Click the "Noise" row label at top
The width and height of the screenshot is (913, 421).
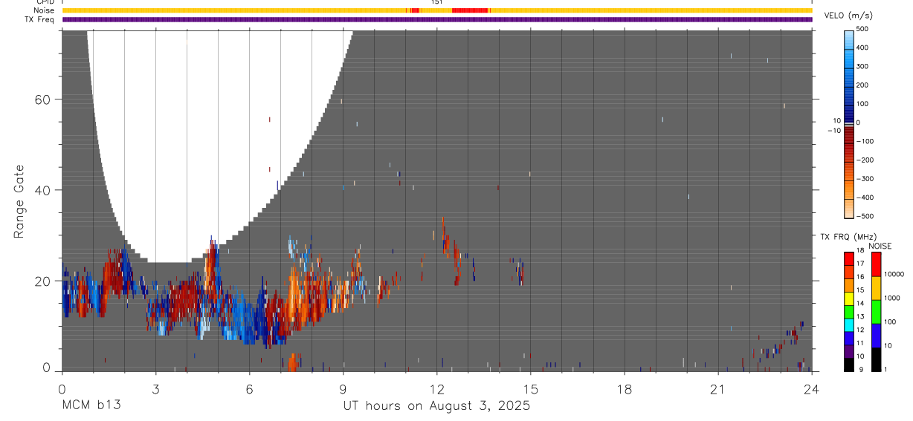click(45, 10)
